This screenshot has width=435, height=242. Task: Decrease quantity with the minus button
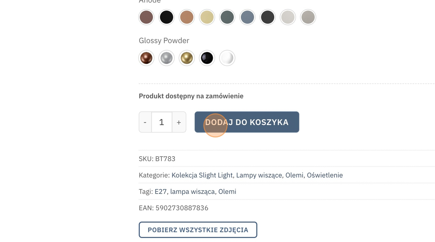145,122
